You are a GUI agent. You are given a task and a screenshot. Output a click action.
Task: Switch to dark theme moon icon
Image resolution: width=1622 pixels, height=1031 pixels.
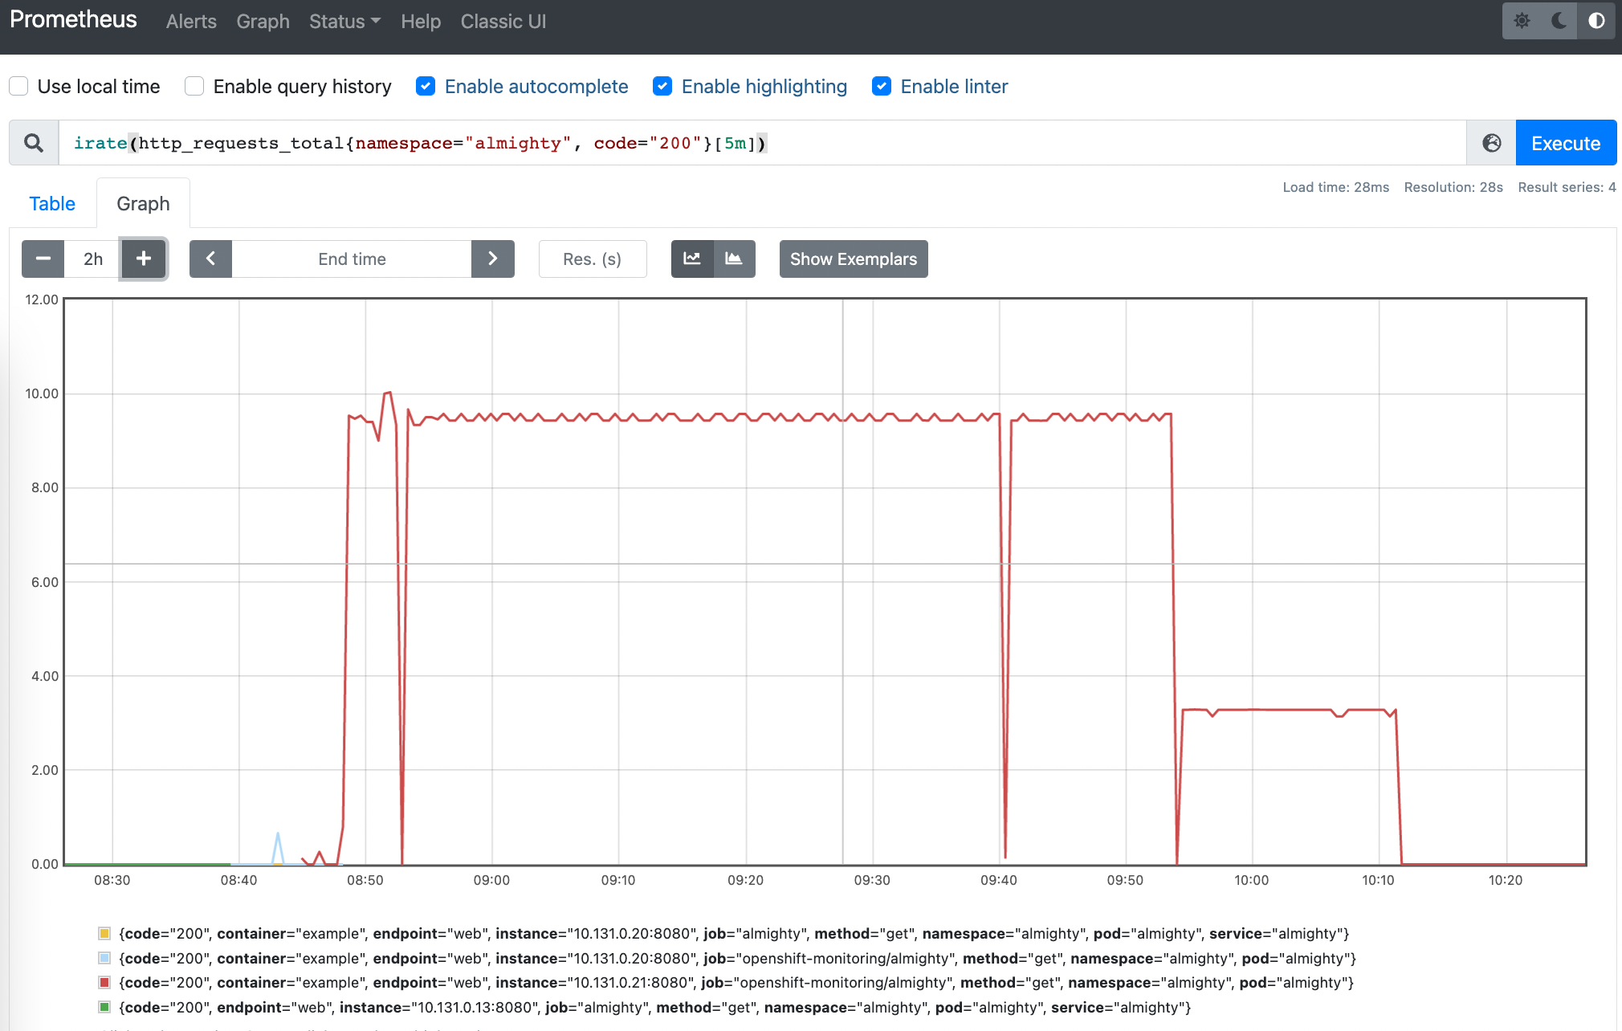[x=1559, y=21]
